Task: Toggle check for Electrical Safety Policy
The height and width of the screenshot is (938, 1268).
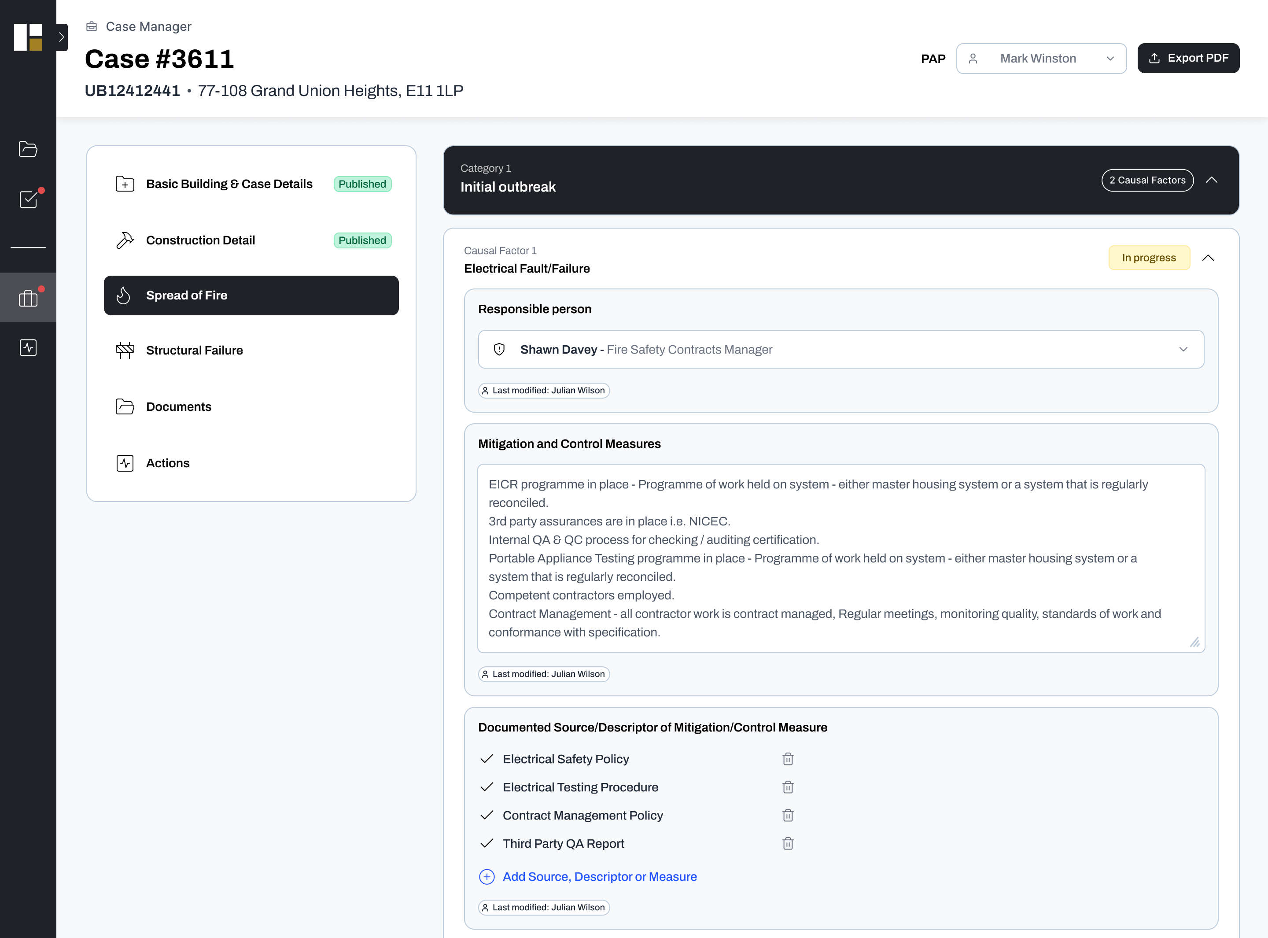Action: [487, 759]
